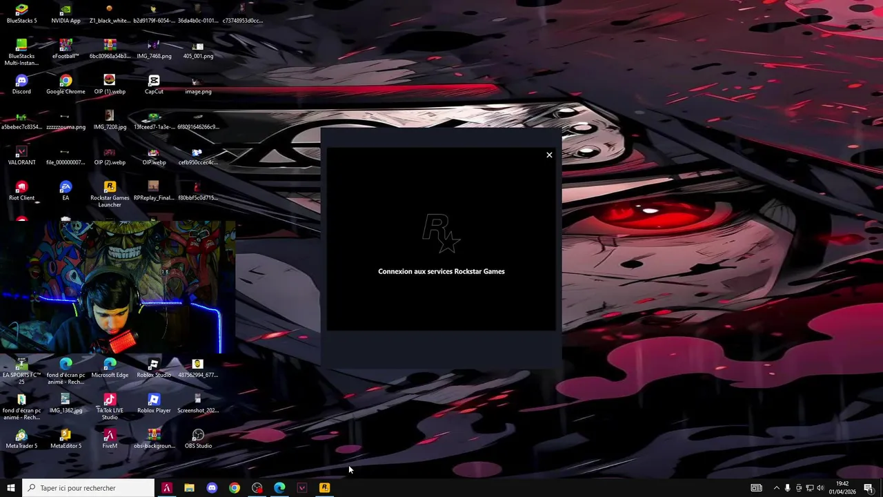
Task: Select OIP (1).webp file on desktop
Action: tap(110, 85)
